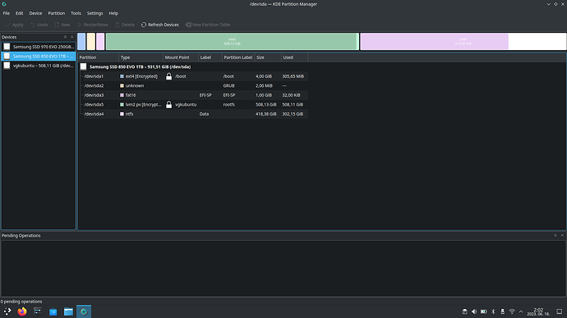Click the lock icon beside /boot

coord(168,76)
